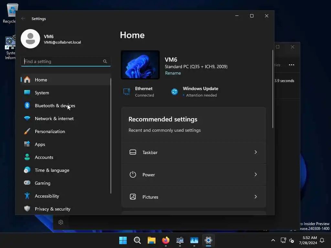Open Bluetooth & devices category
The width and height of the screenshot is (331, 248).
pyautogui.click(x=66, y=106)
